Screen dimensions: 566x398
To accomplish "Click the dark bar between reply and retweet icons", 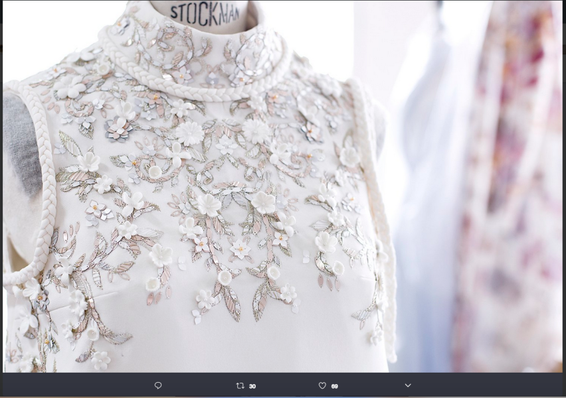I will [199, 385].
